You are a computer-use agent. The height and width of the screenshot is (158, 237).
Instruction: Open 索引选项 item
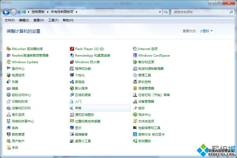16,115
